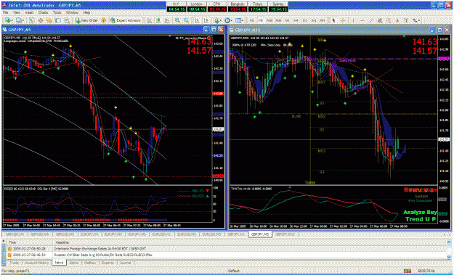Activate the standard cursor mode

click(333, 20)
